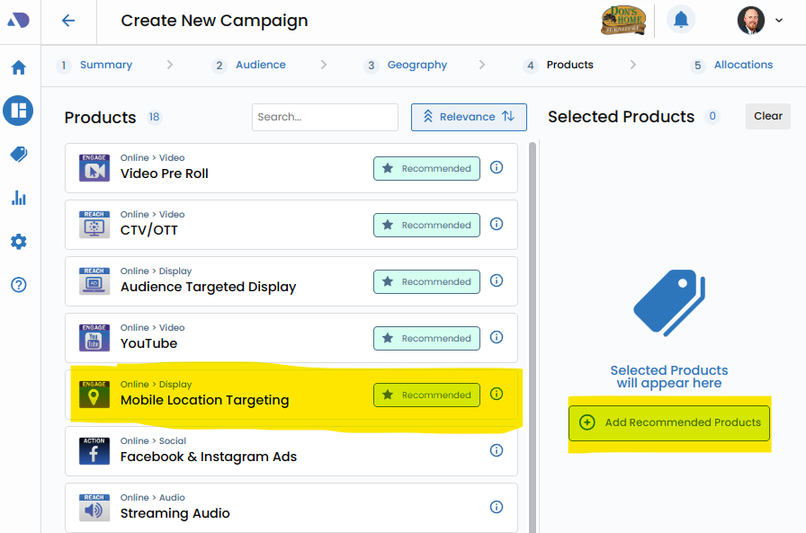
Task: Click the Home icon in sidebar
Action: tap(19, 67)
